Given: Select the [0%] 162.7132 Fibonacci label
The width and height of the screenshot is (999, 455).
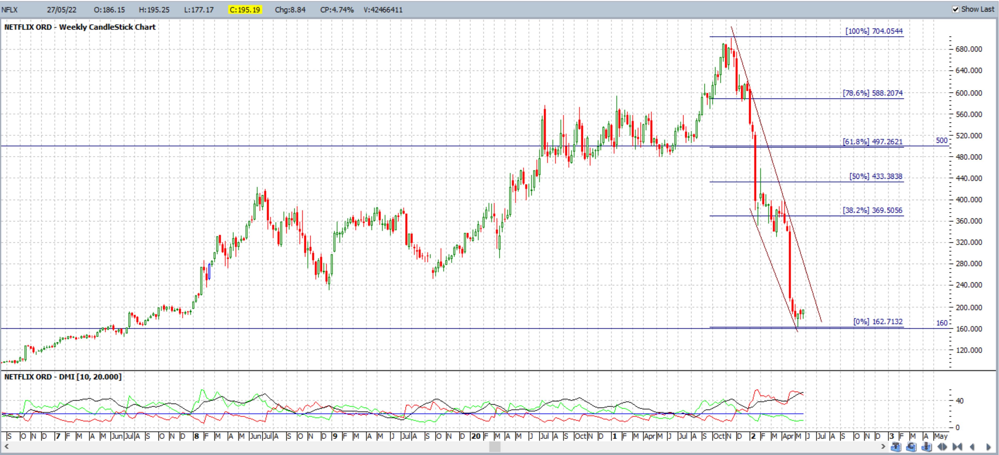Looking at the screenshot, I should pos(878,322).
